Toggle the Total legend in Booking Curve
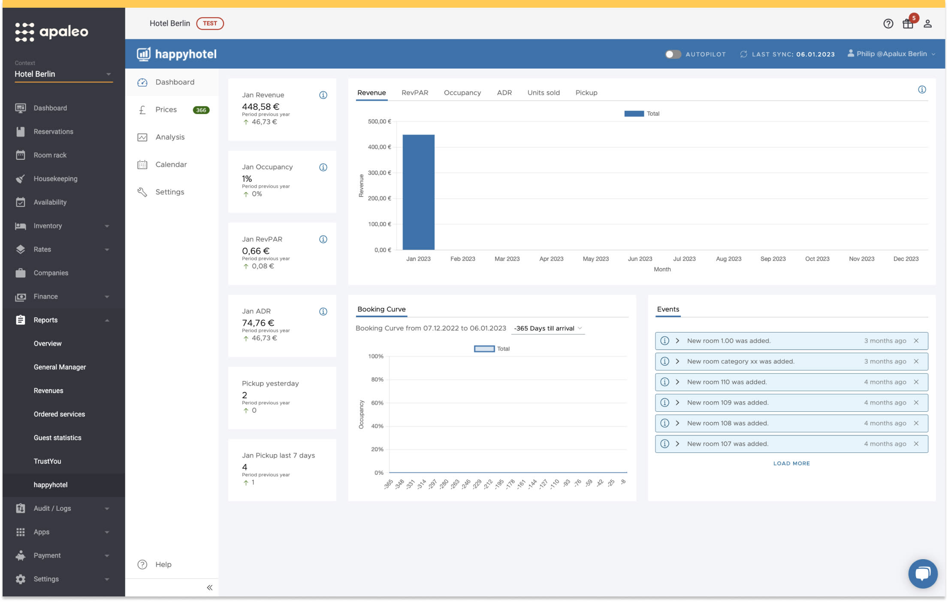The height and width of the screenshot is (602, 948). [492, 349]
